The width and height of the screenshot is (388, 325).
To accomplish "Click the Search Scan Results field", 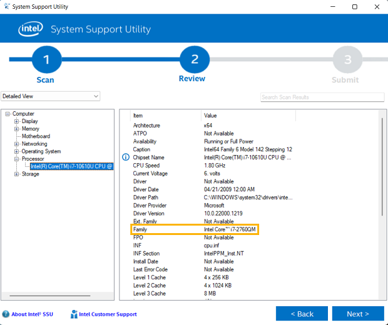I will 322,97.
